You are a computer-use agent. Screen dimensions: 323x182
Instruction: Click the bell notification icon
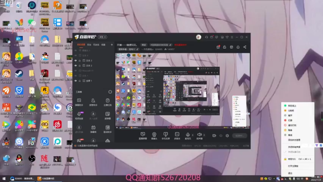coord(238,47)
